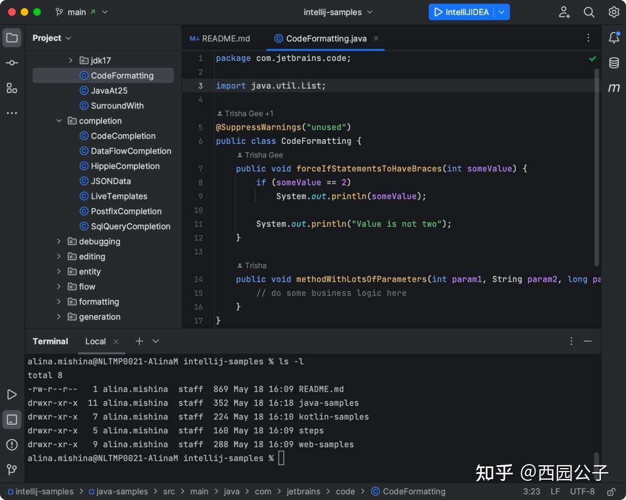Start a Code With Me session
Viewport: 626px width, 500px height.
pyautogui.click(x=563, y=12)
